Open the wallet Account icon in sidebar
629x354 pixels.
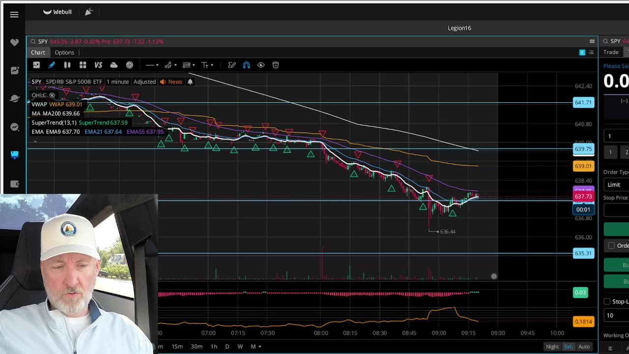point(14,184)
